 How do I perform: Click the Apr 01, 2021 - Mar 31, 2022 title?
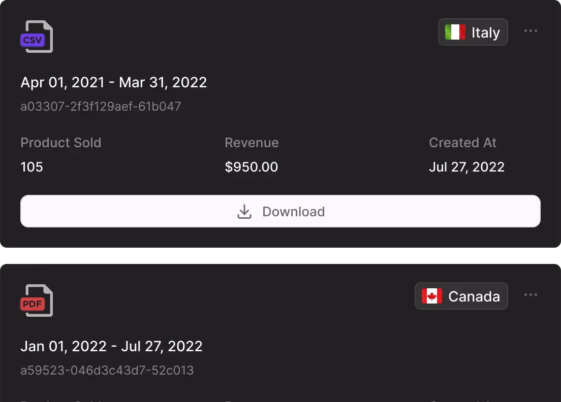pos(114,82)
